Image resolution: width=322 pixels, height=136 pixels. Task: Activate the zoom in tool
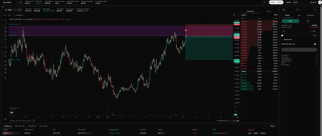point(5,56)
